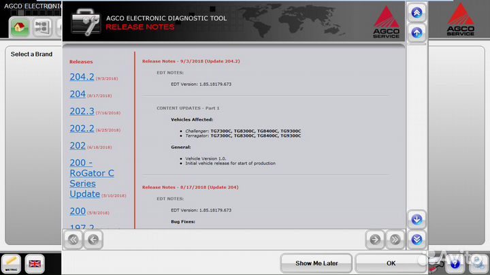Open 200 - RoGator C Series Update link
Screen dimensions: 490x275
coord(92,178)
